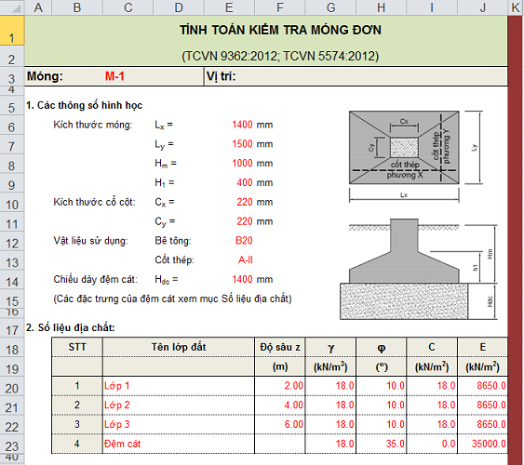Select the Lx value 1400
The height and width of the screenshot is (465, 524).
[242, 125]
